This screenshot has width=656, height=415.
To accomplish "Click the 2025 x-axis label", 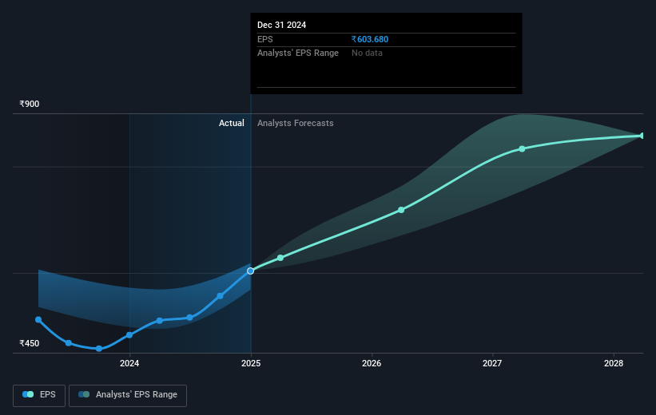I will pos(251,363).
